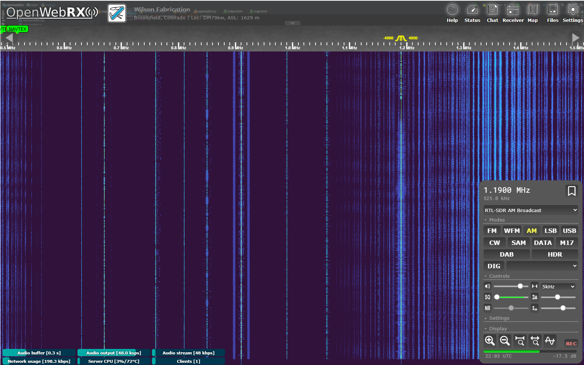Adjust the squelch level slider
This screenshot has width=584, height=365.
(x=511, y=297)
